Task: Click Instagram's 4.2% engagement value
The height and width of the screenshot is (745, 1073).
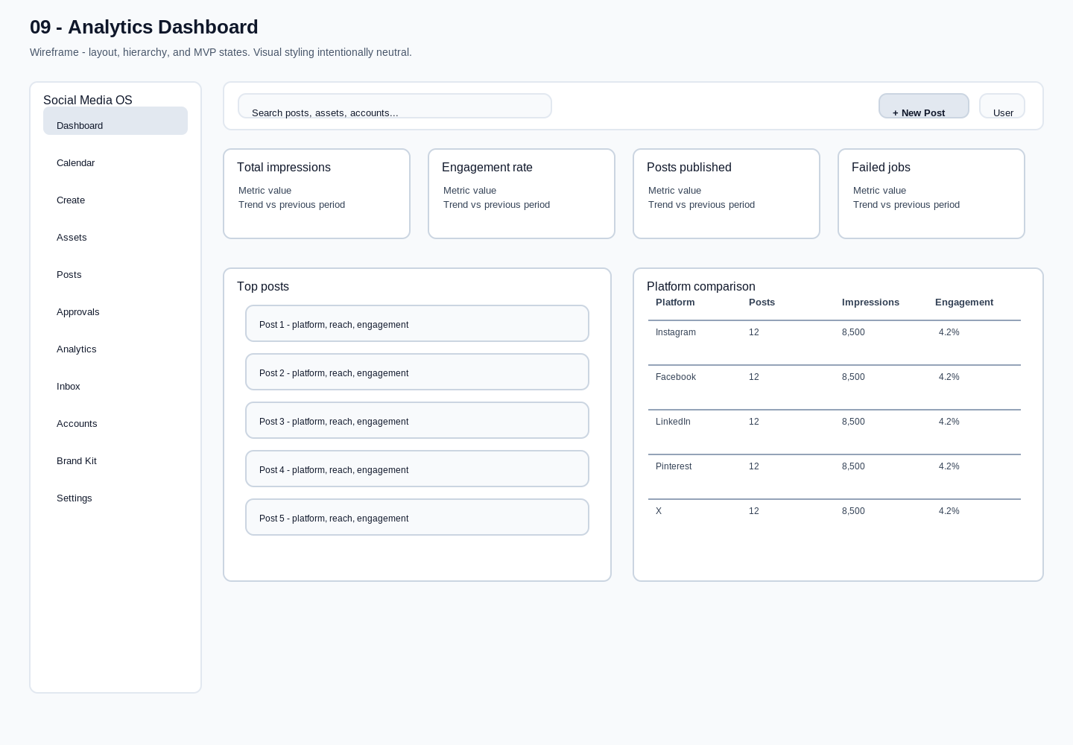Action: 949,332
